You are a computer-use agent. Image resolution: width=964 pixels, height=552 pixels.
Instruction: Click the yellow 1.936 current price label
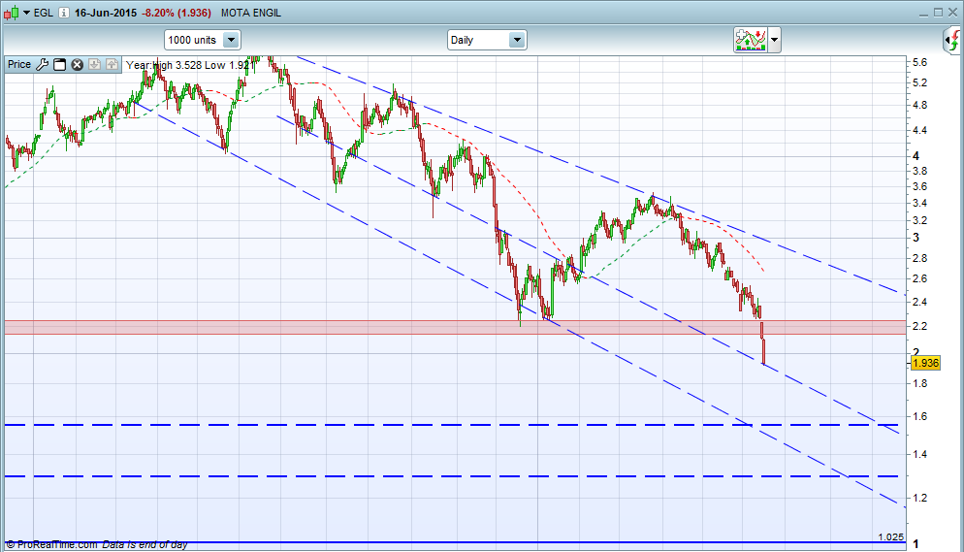click(925, 363)
